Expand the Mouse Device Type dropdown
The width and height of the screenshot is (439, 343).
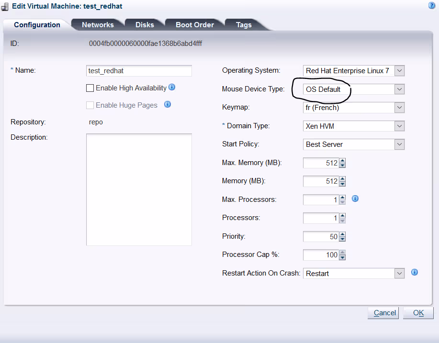400,89
